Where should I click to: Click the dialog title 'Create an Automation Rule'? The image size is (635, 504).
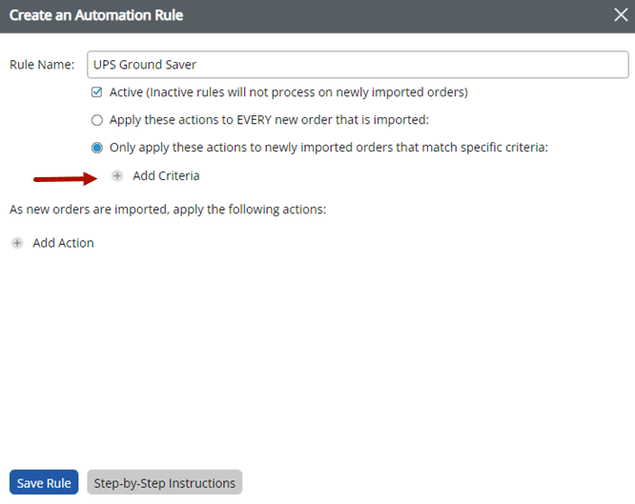click(96, 15)
